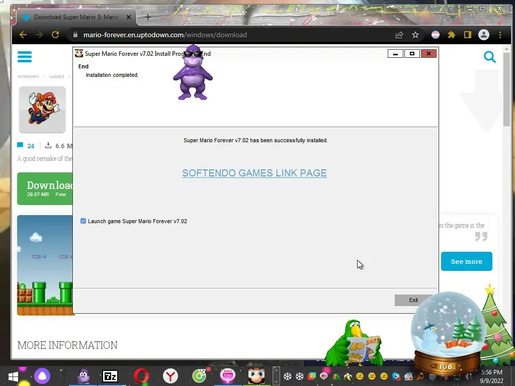Click the WINDOWS breadcrumb
The image size is (515, 386).
pyautogui.click(x=28, y=76)
